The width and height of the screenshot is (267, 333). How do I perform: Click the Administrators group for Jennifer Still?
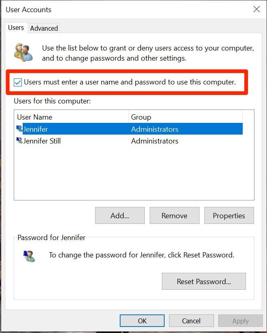pos(155,141)
